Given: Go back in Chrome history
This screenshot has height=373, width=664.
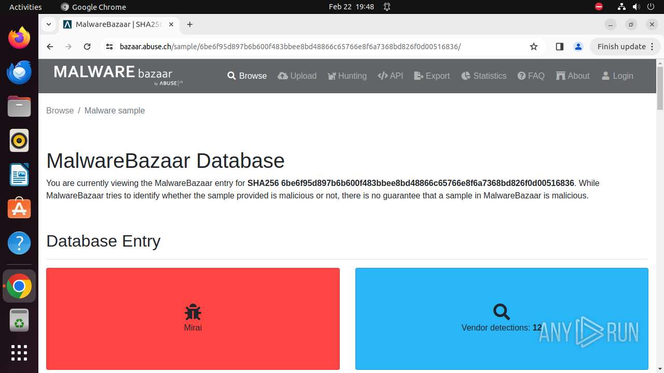Looking at the screenshot, I should [50, 47].
